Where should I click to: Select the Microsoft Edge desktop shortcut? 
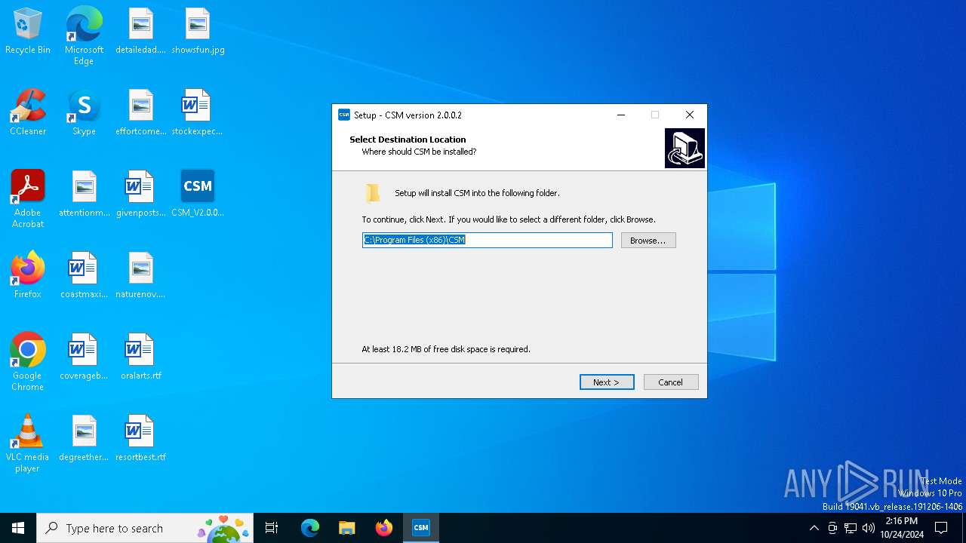click(84, 36)
